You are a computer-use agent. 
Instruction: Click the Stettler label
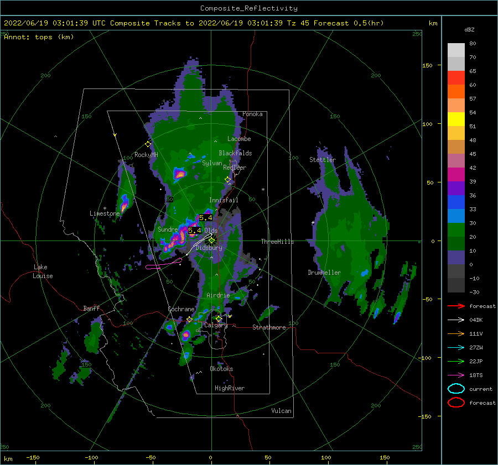(323, 160)
